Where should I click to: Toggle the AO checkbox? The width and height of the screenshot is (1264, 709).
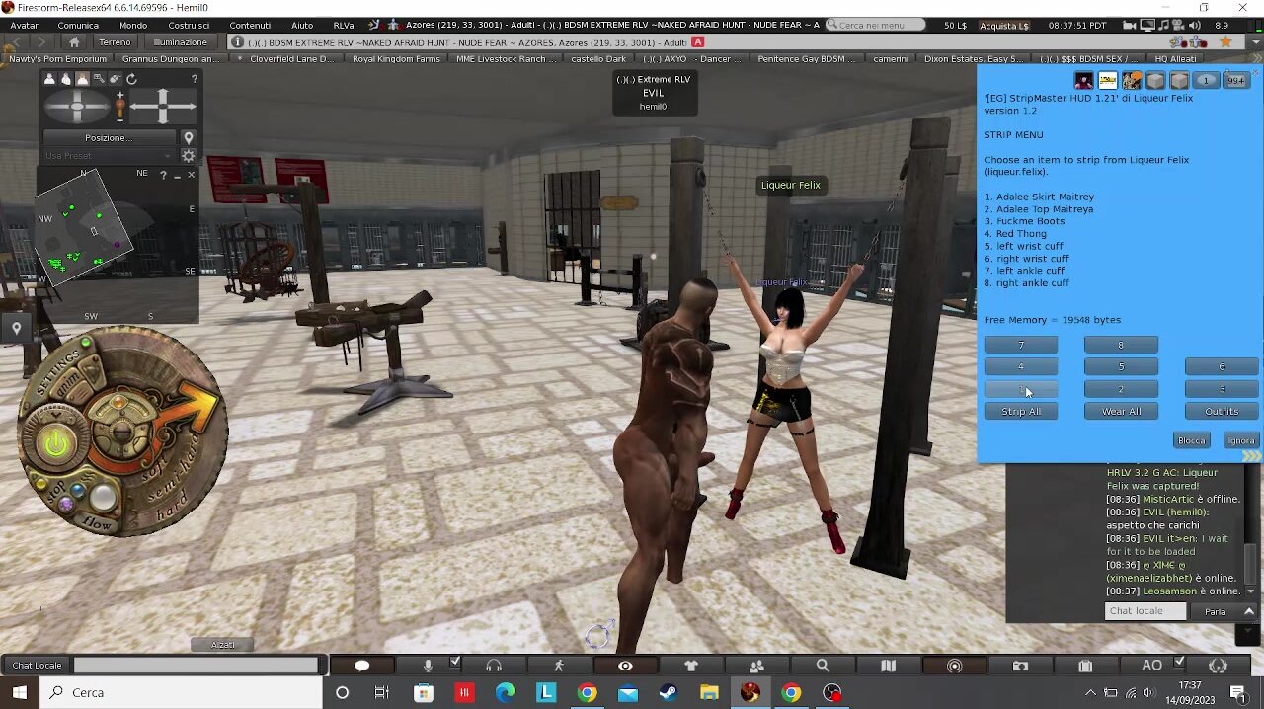pyautogui.click(x=1179, y=662)
